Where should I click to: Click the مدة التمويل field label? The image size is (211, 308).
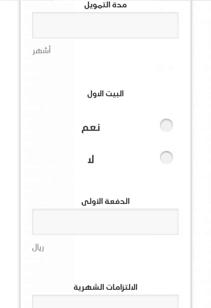106,5
